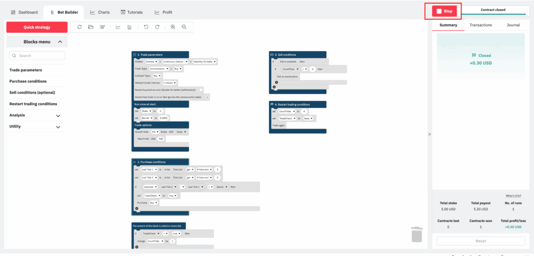Click the import folder icon in toolbar
Screen dimensions: 534x256
(91, 27)
